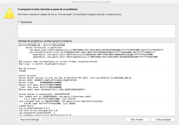
Task: Click the 'dependency: com.apple.iokit.IOPCIFamily(2.9)' line
Action: coord(93,55)
